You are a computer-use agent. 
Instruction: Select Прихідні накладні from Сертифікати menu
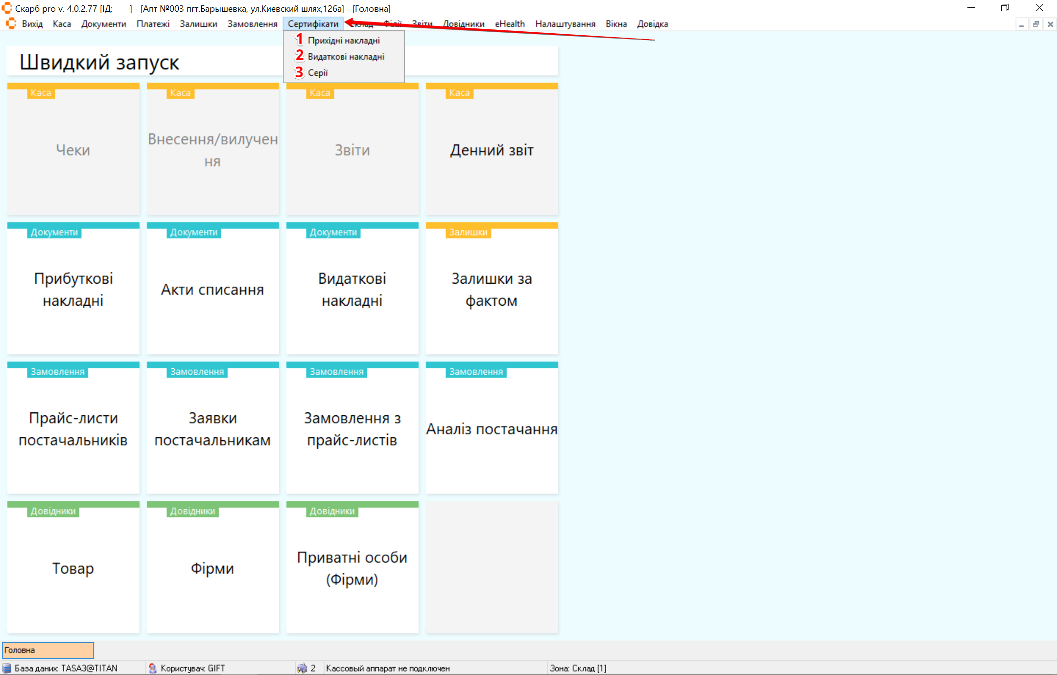[344, 41]
